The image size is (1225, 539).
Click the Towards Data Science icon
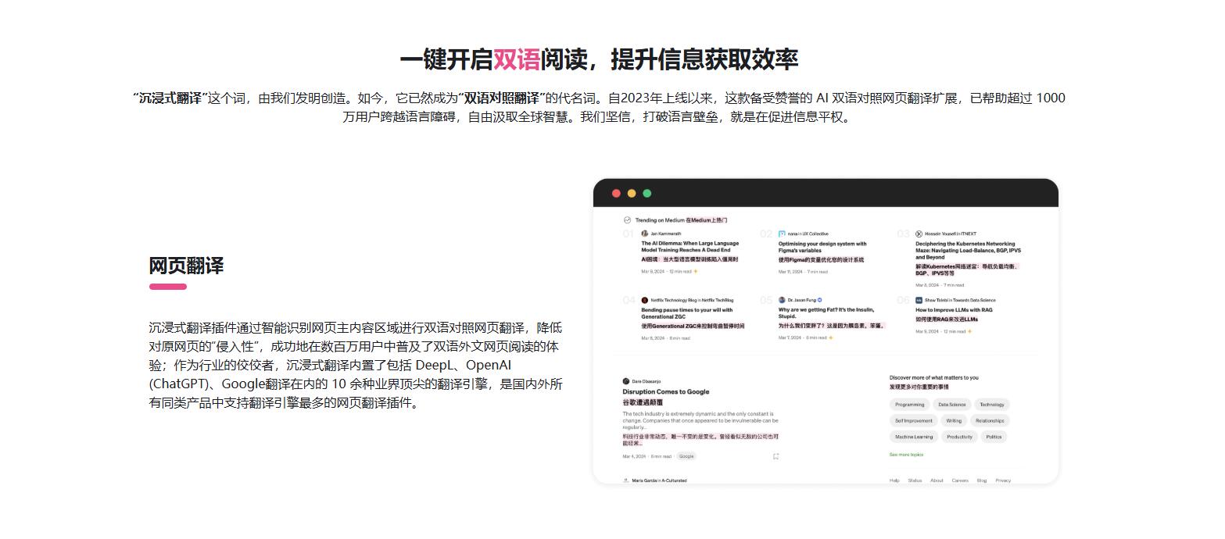(x=919, y=300)
